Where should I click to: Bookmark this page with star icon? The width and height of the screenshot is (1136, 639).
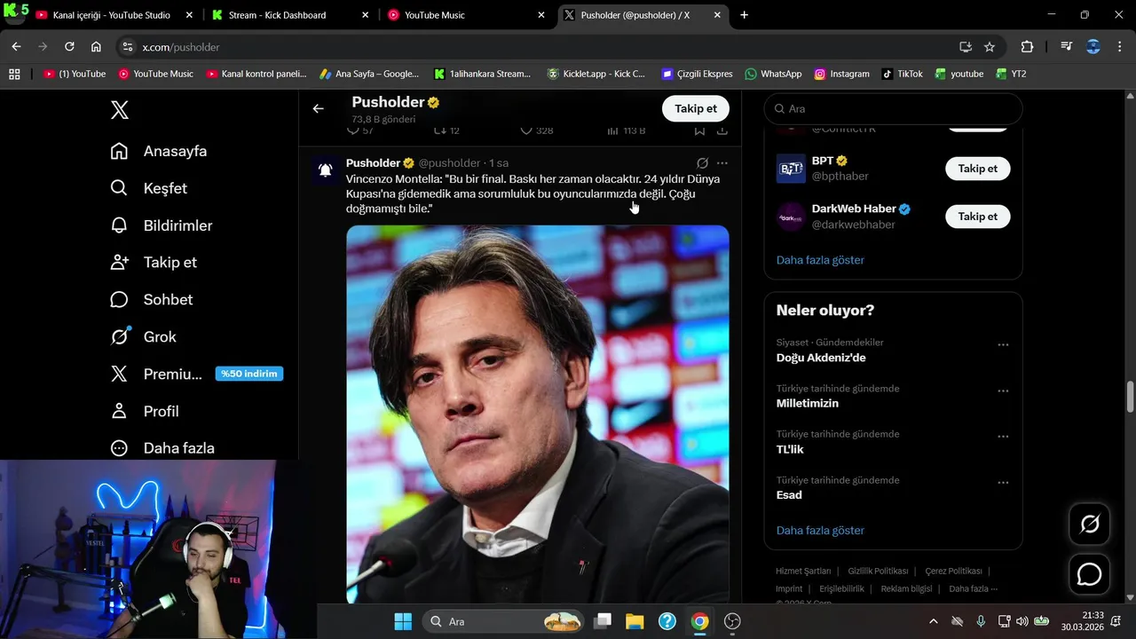[990, 47]
